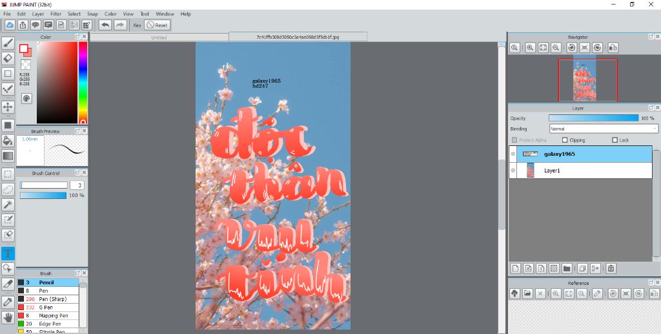This screenshot has width=661, height=334.
Task: Select the Edge Pen brush
Action: coord(48,324)
